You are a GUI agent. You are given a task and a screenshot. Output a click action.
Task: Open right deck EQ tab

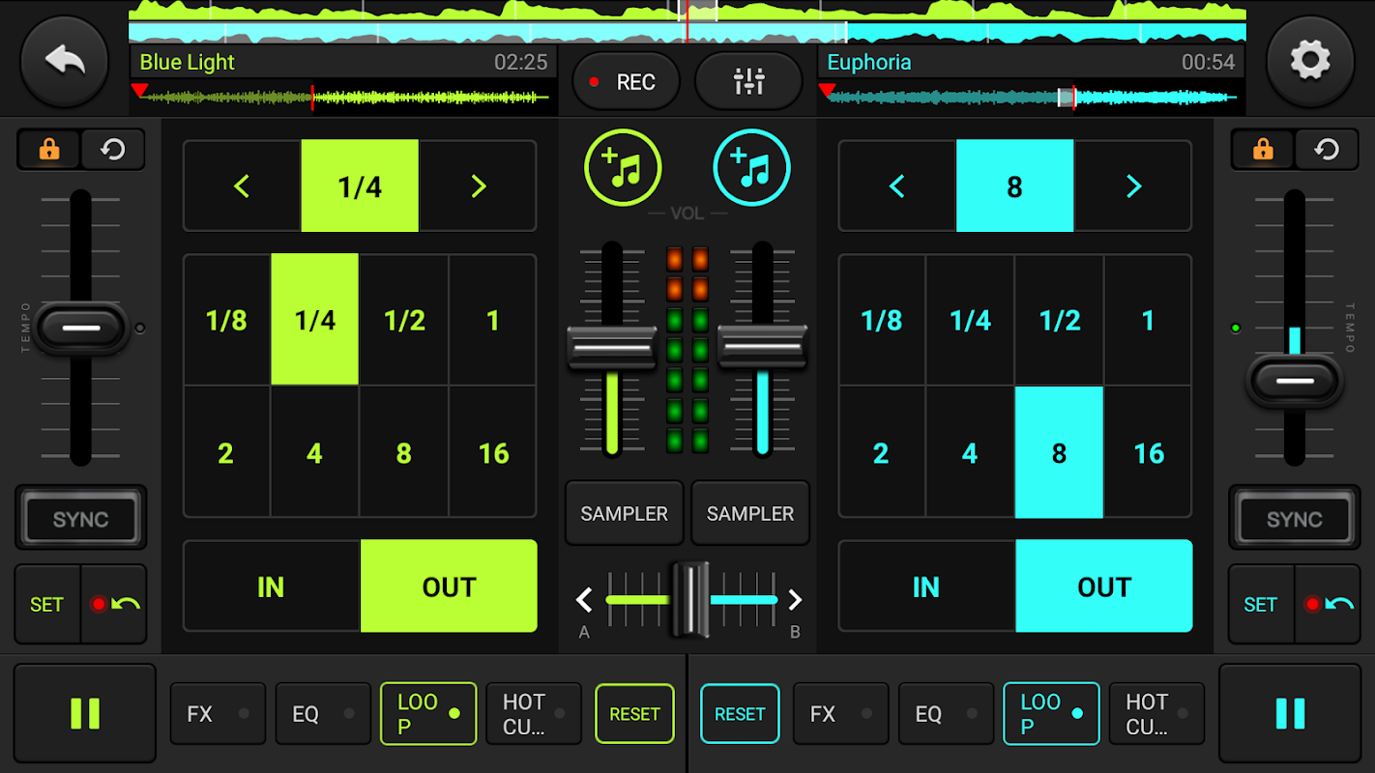[946, 714]
